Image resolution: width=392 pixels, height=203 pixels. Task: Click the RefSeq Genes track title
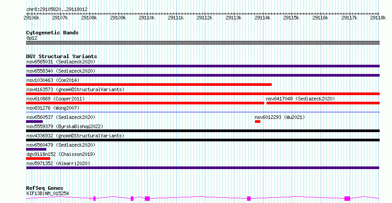coord(45,188)
